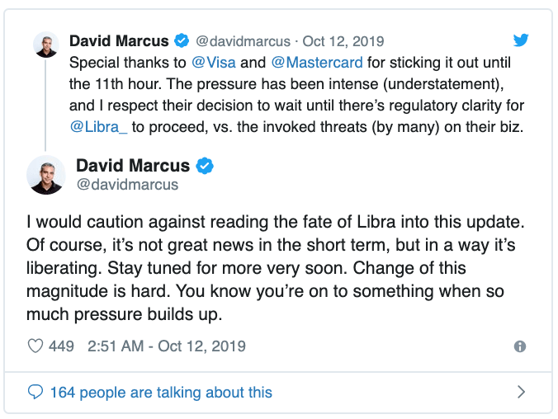Click the verified badge in quoted tweet
558x419 pixels.
click(182, 40)
